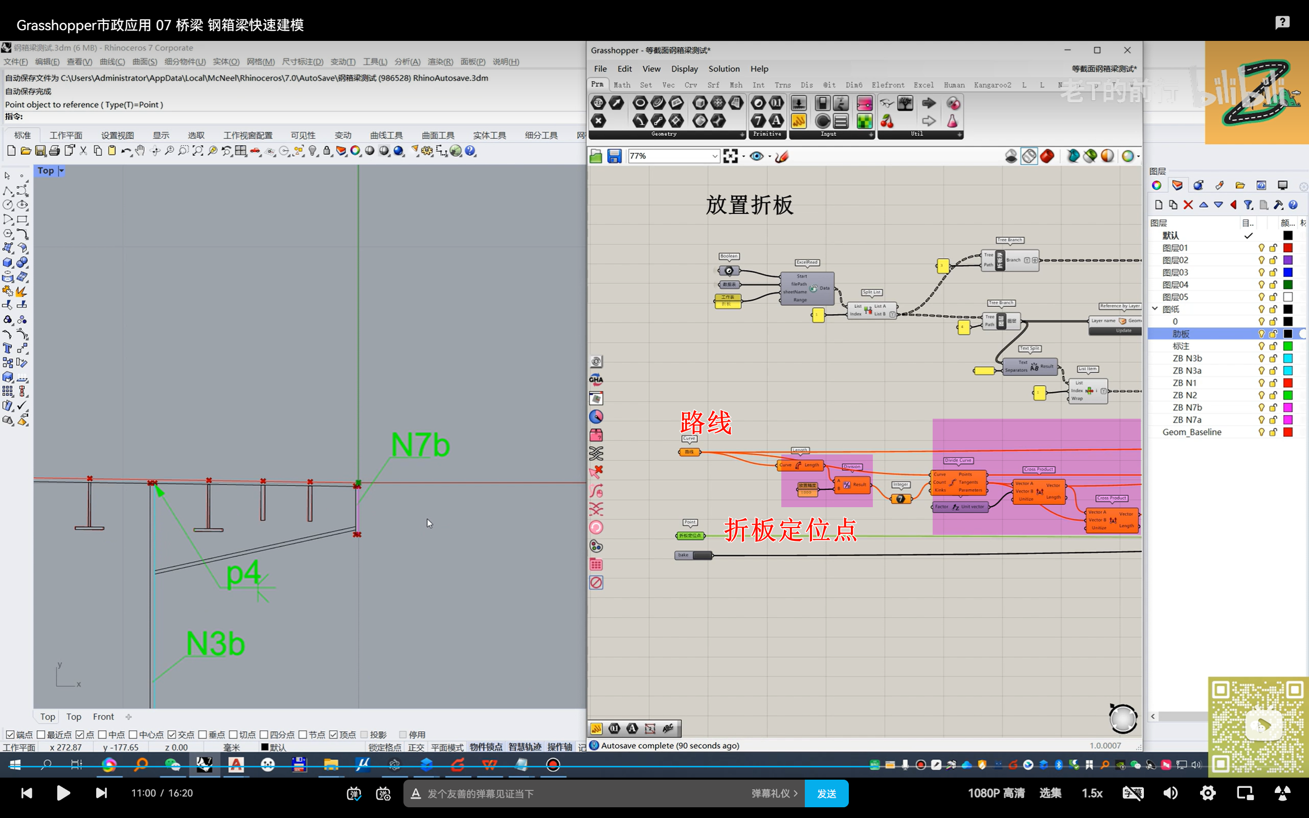Click the Grasshopper open file icon
Screen dimensions: 1309x818
tap(596, 156)
